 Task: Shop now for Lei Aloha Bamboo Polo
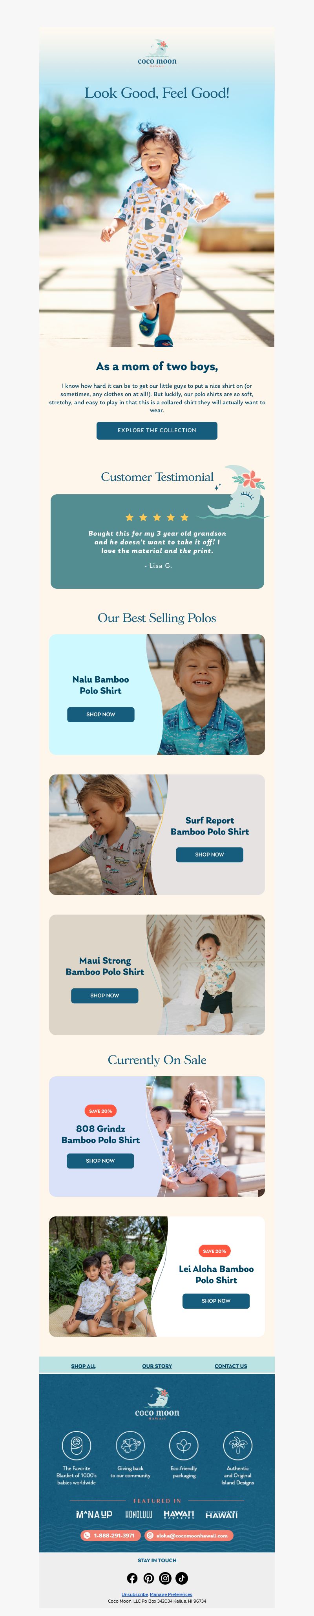pyautogui.click(x=216, y=1300)
